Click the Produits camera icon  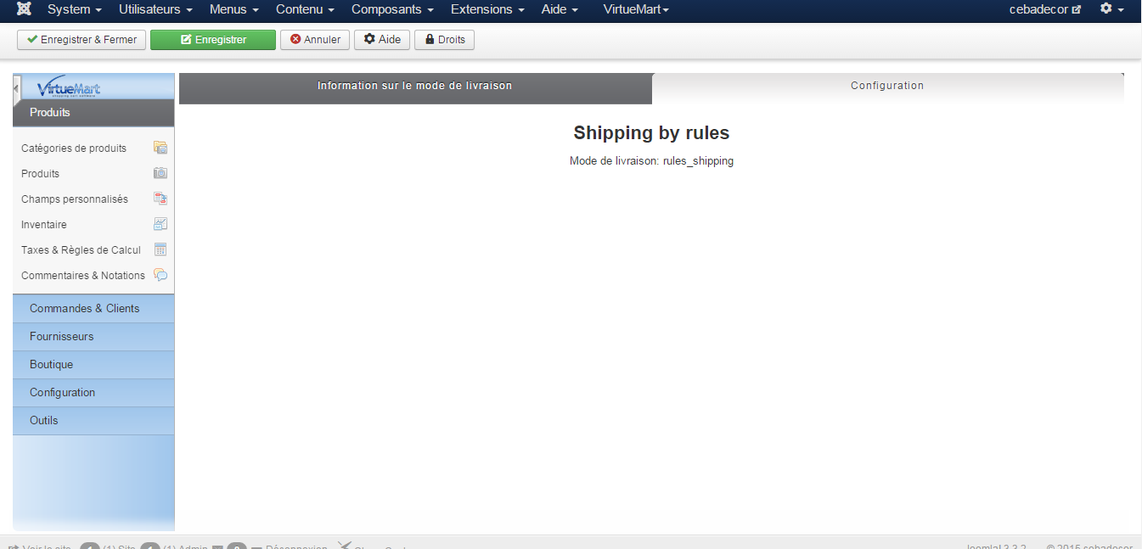[160, 173]
